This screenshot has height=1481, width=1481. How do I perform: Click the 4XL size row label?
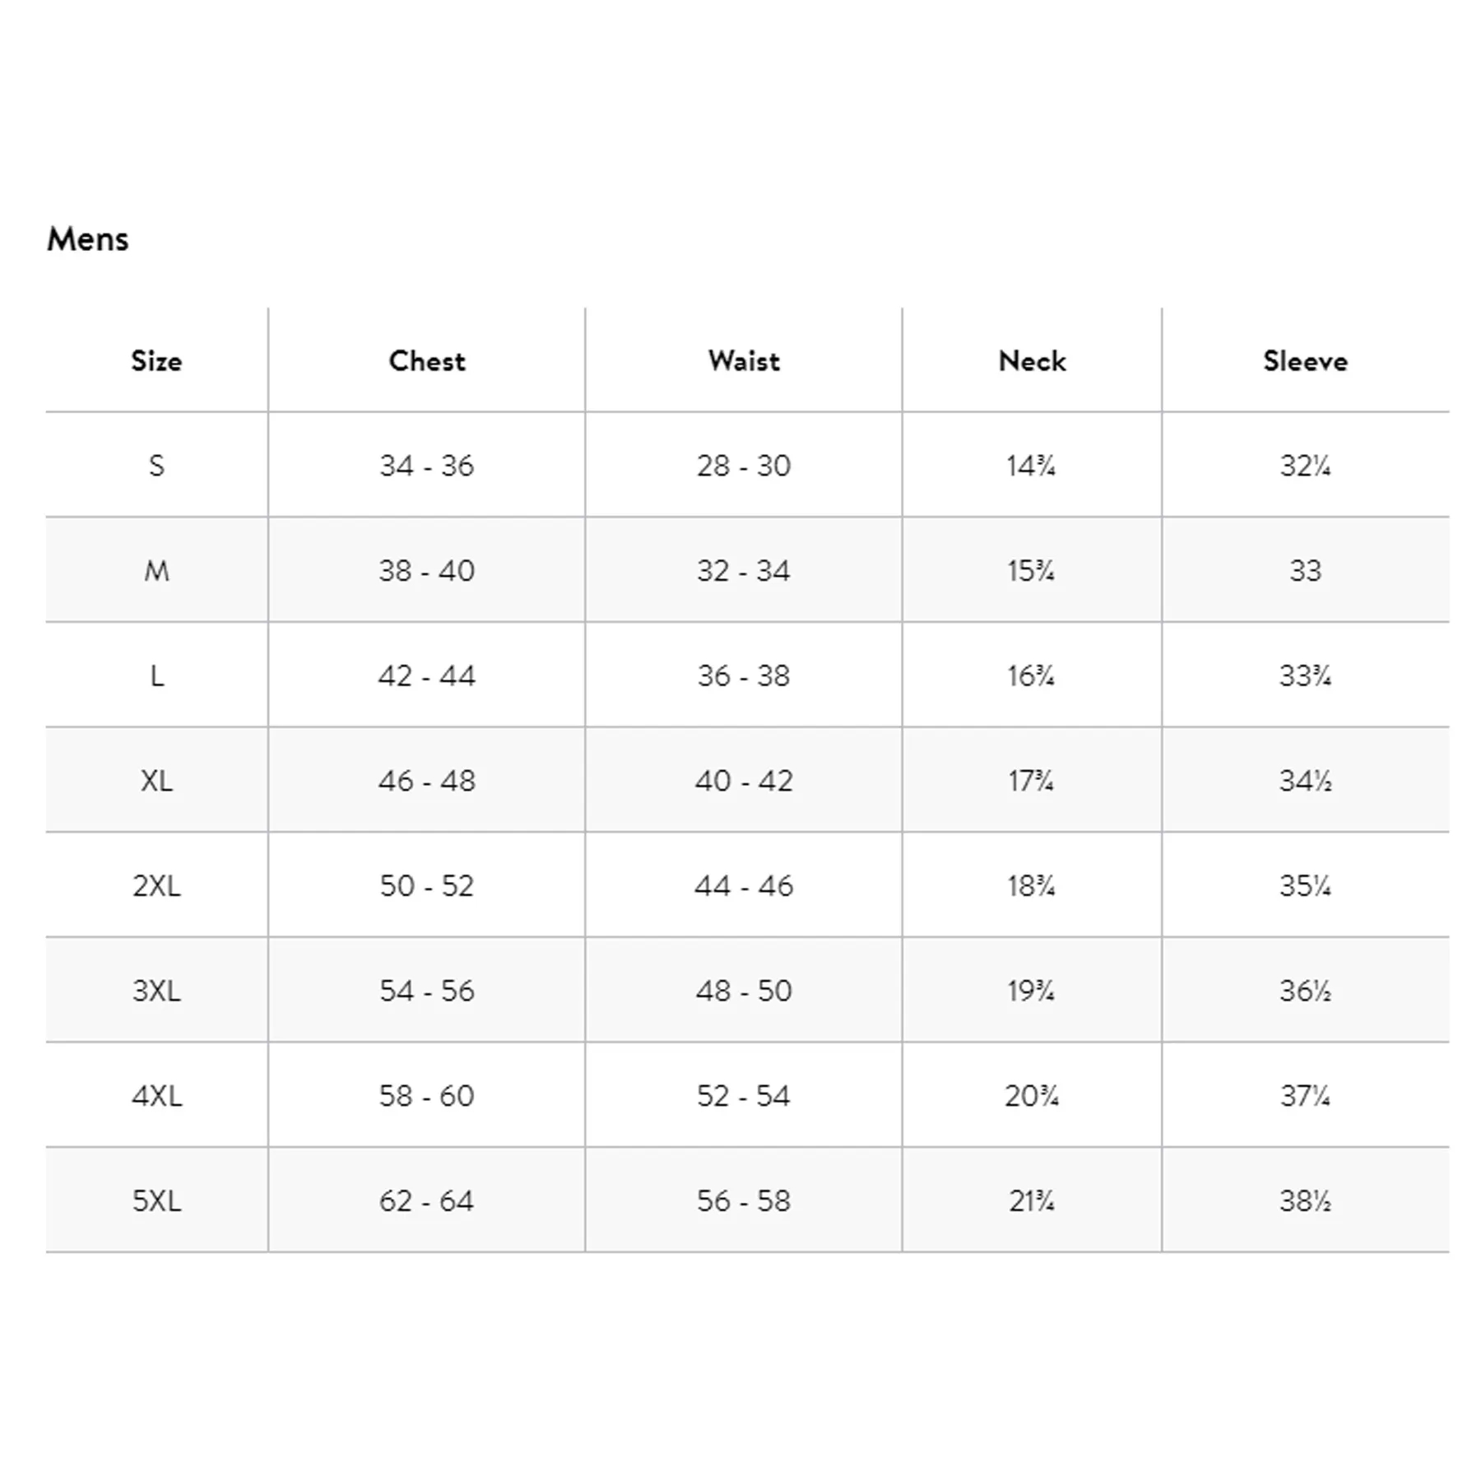tap(156, 1096)
